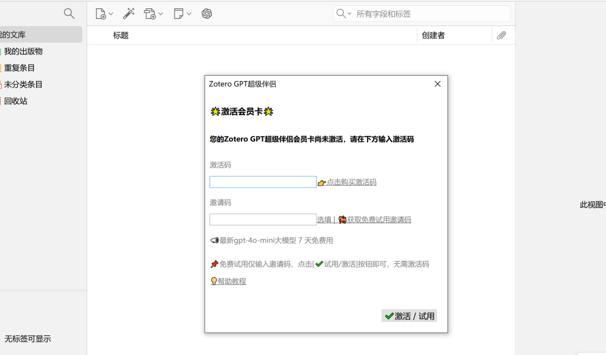
Task: Select 未分类条目 in the library tree
Action: [x=23, y=85]
